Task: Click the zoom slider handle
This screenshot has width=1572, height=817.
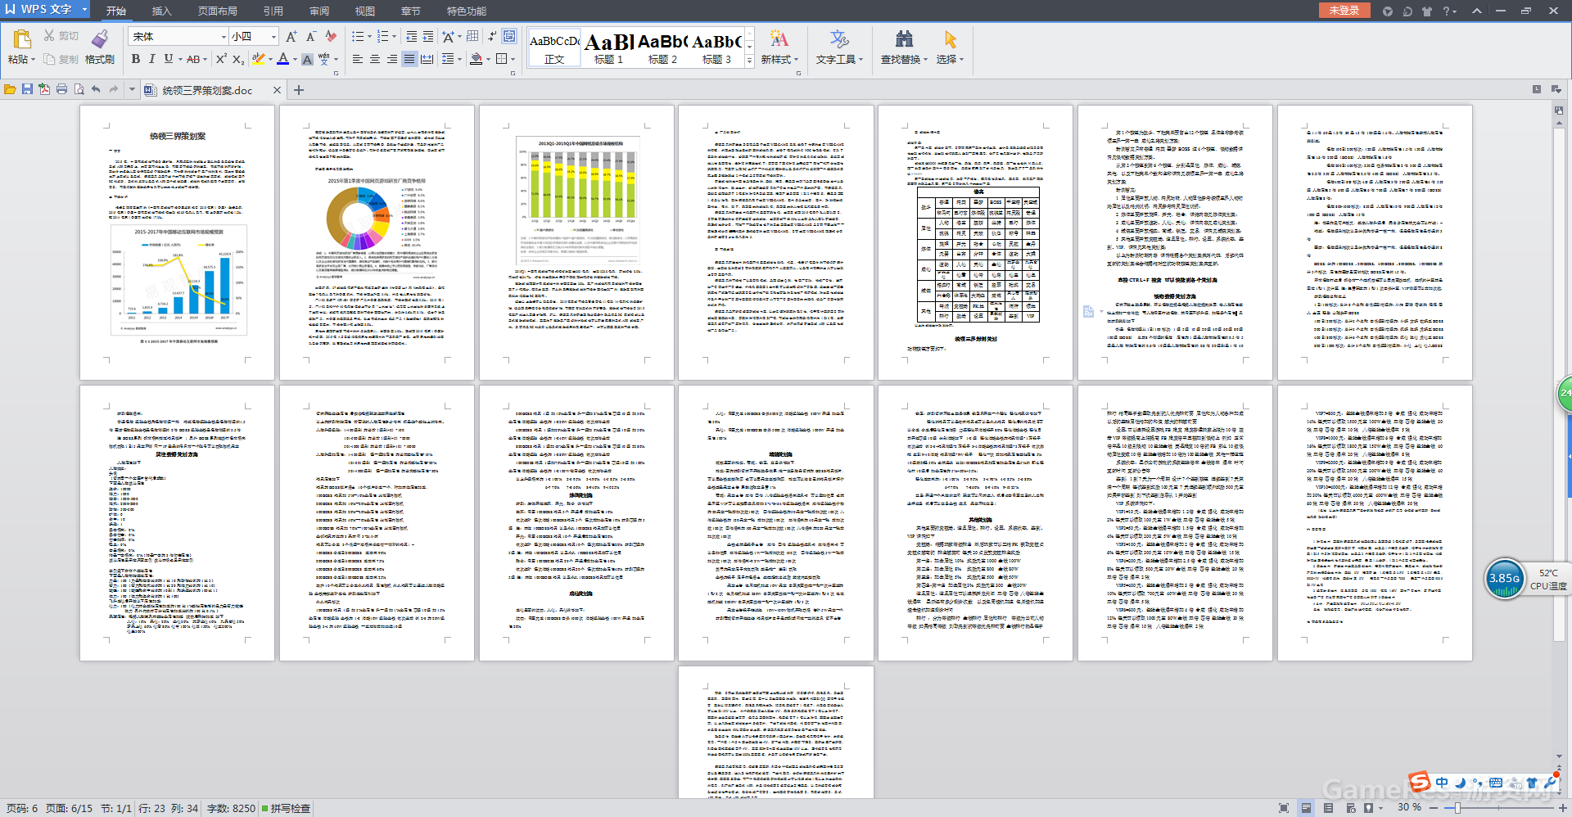Action: (1457, 808)
